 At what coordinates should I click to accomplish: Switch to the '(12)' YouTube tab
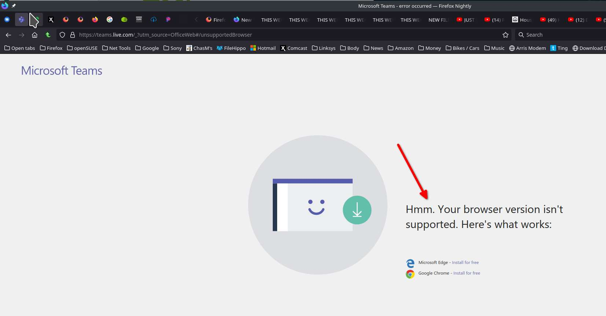point(577,20)
